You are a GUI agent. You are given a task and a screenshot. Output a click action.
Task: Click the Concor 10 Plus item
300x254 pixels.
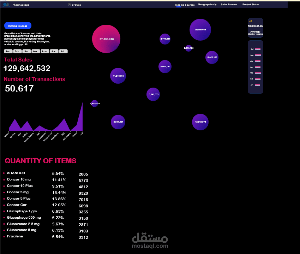point(20,186)
